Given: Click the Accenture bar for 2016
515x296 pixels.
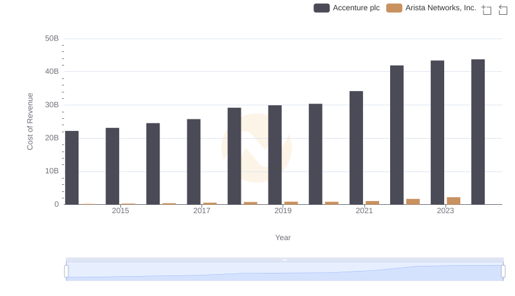Looking at the screenshot, I should click(x=153, y=164).
